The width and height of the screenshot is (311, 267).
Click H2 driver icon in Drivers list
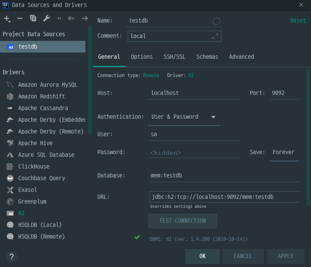tap(10, 214)
